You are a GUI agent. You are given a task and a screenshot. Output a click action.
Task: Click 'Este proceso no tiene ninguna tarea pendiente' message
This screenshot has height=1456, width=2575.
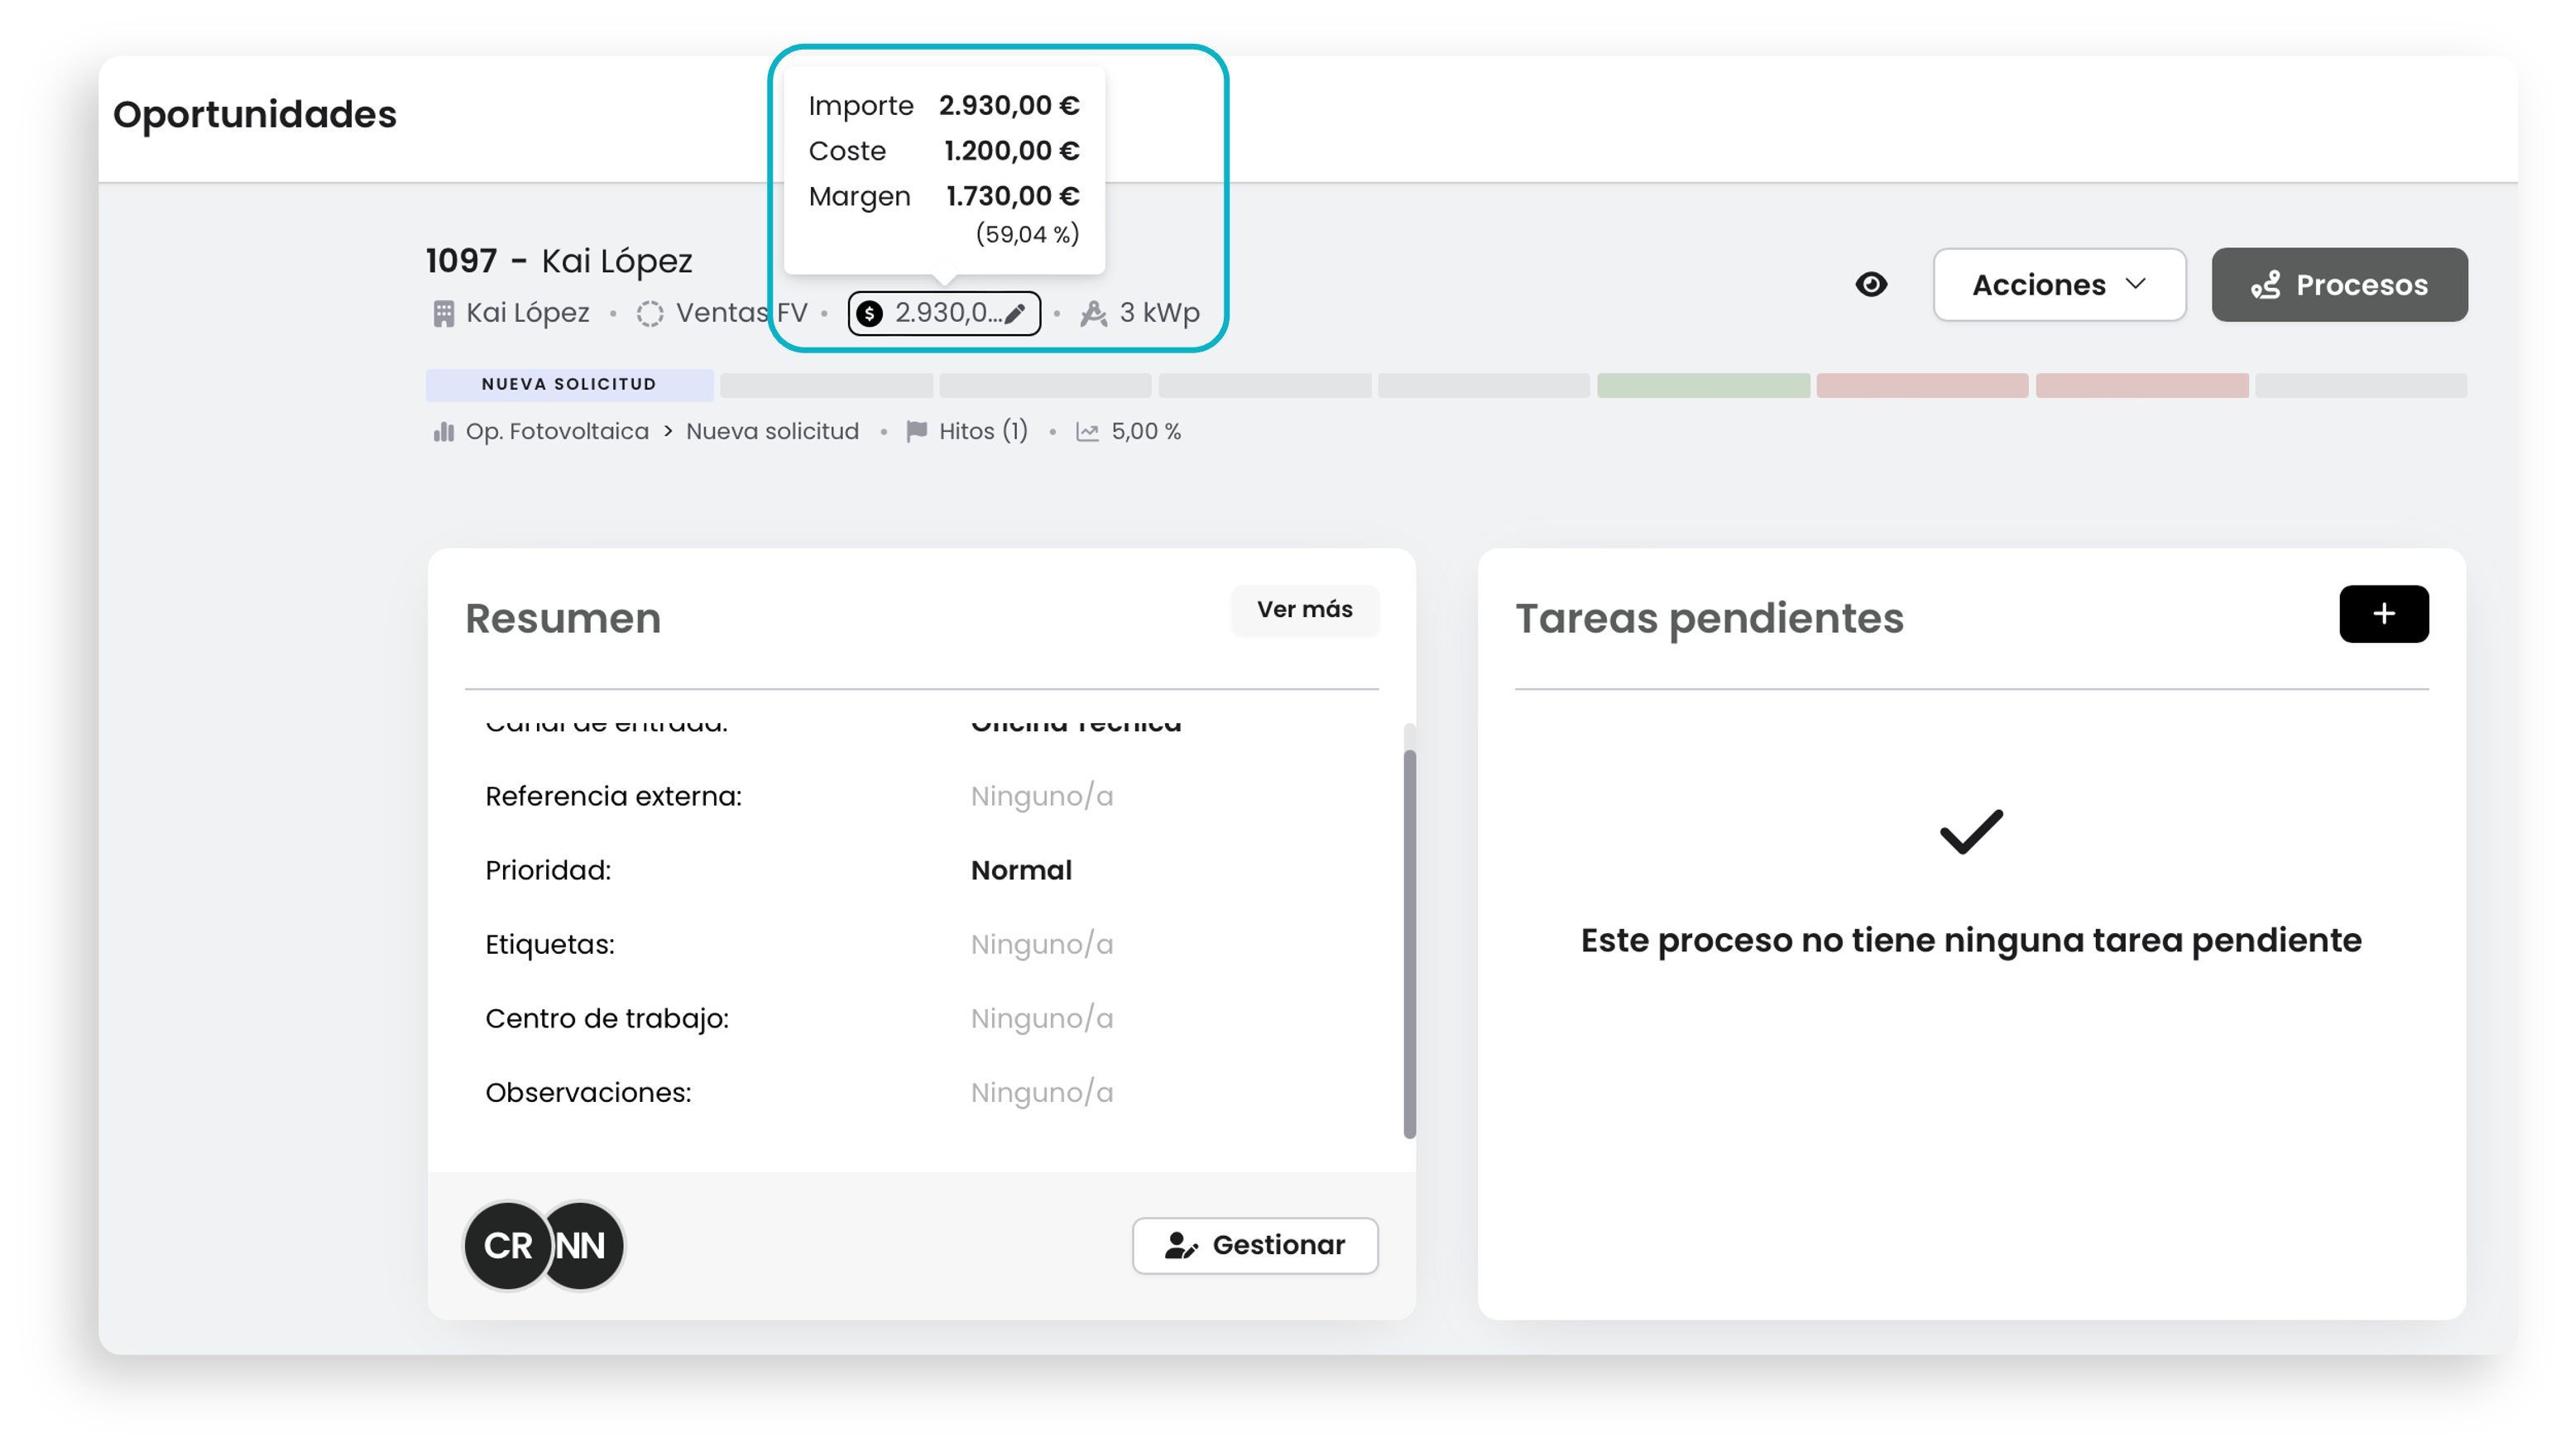click(1970, 940)
